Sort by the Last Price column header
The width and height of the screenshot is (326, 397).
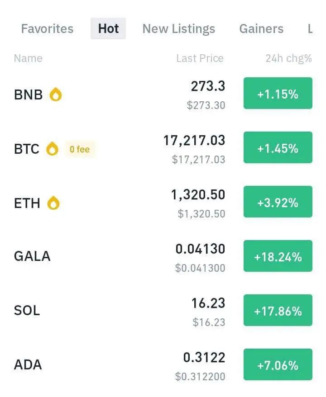pos(200,58)
